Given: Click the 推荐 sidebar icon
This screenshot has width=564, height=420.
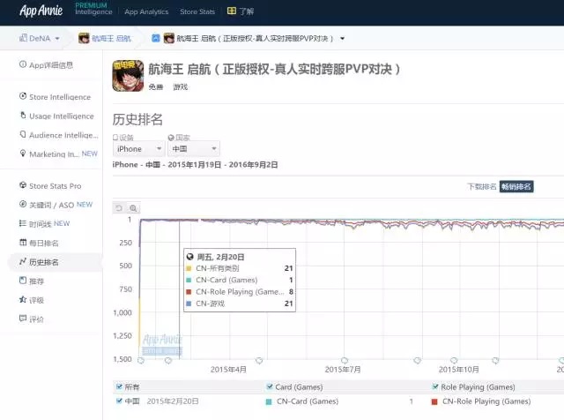Looking at the screenshot, I should [x=23, y=281].
